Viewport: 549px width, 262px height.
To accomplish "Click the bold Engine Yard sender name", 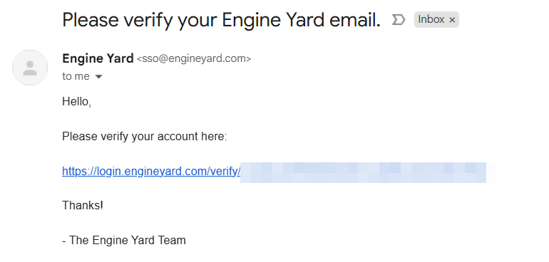I will (x=98, y=58).
